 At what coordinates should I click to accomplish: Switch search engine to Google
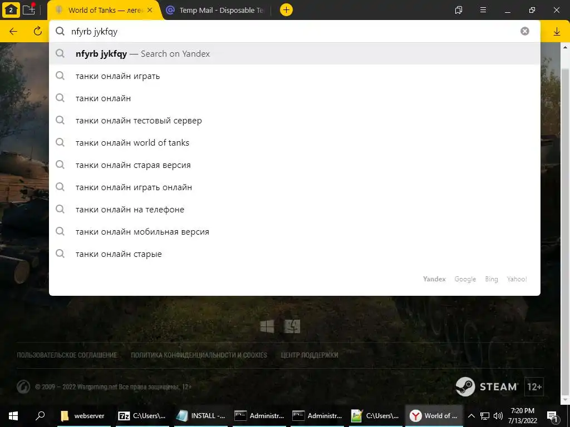tap(465, 279)
